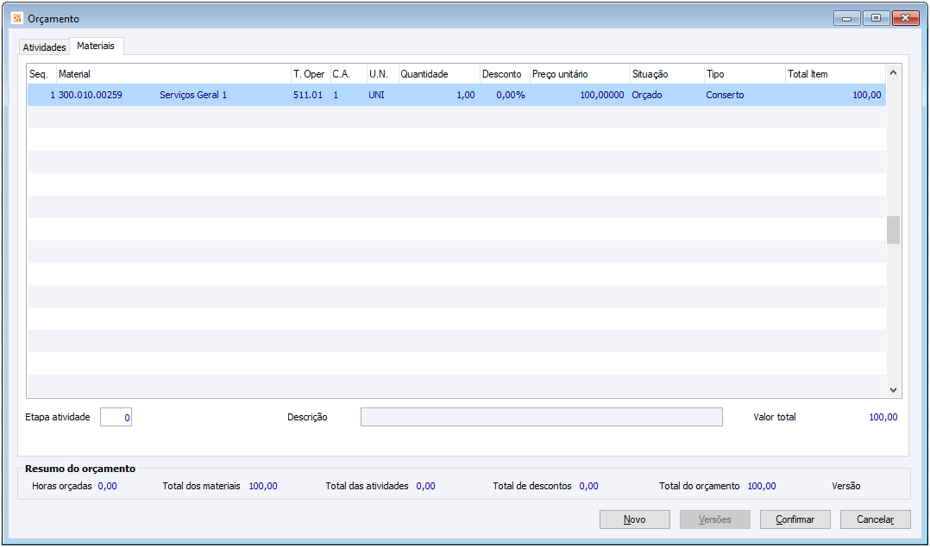The width and height of the screenshot is (930, 547).
Task: Select material code 300.010.00259
Action: pyautogui.click(x=90, y=95)
